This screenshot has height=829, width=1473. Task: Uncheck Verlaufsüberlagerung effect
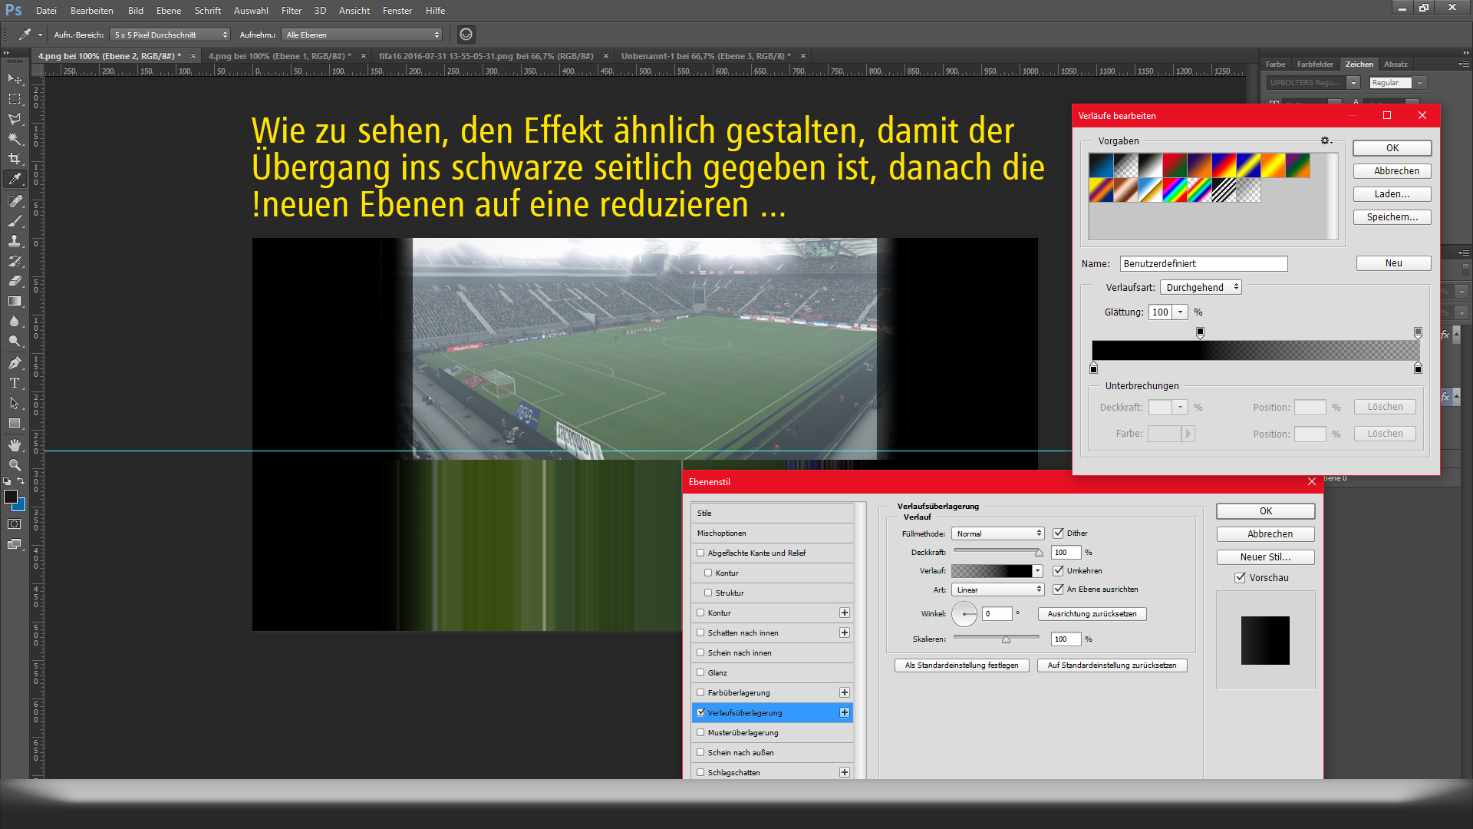point(700,712)
